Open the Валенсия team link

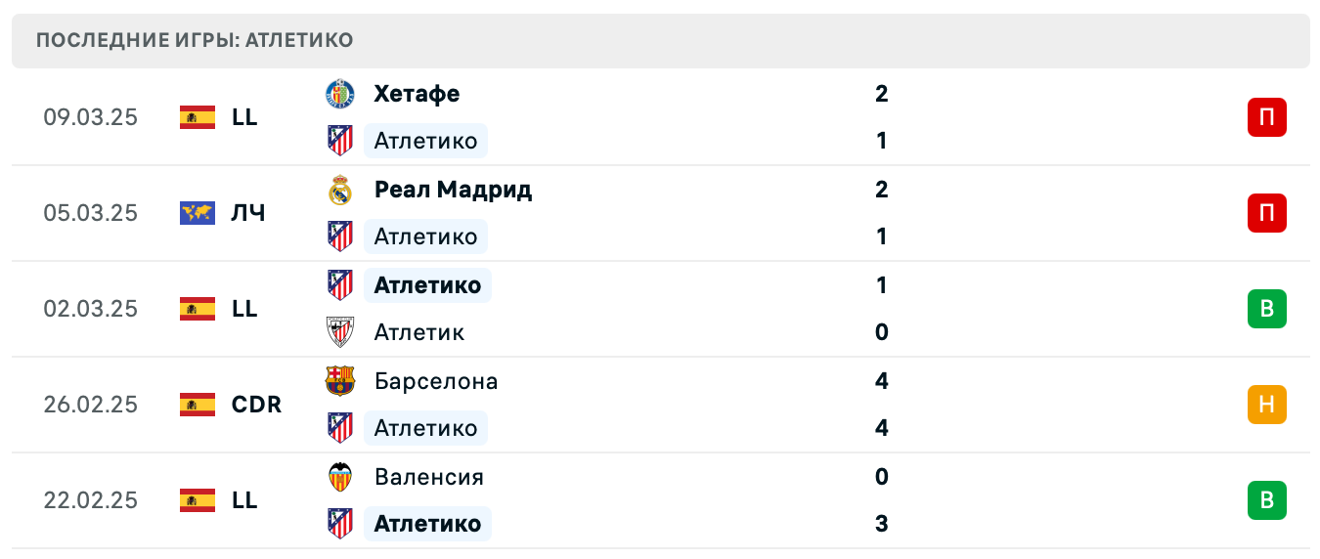428,477
